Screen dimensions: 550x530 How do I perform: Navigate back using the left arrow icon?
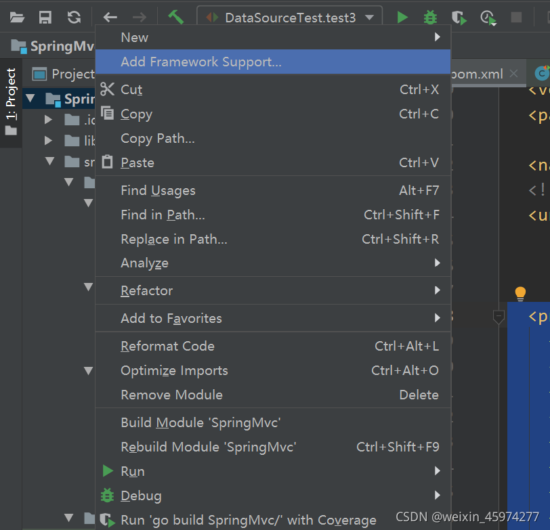(110, 17)
